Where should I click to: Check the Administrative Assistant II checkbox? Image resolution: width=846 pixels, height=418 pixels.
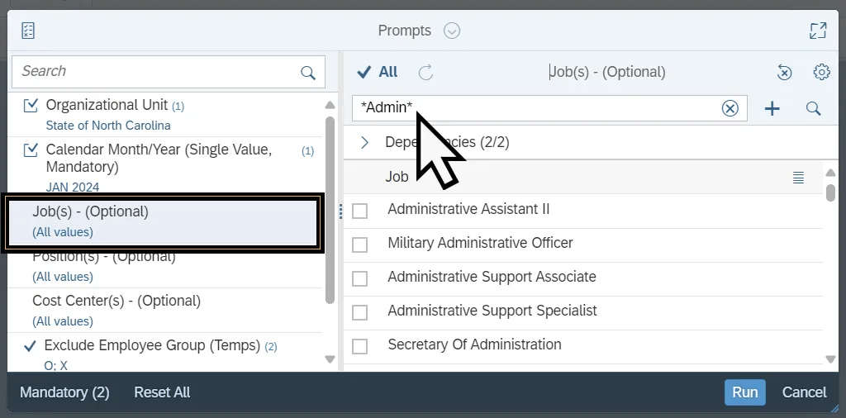pyautogui.click(x=359, y=211)
